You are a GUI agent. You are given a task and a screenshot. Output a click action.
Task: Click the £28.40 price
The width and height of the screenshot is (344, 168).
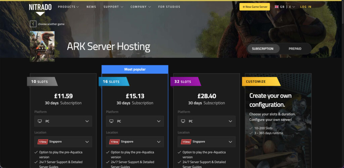(x=207, y=96)
